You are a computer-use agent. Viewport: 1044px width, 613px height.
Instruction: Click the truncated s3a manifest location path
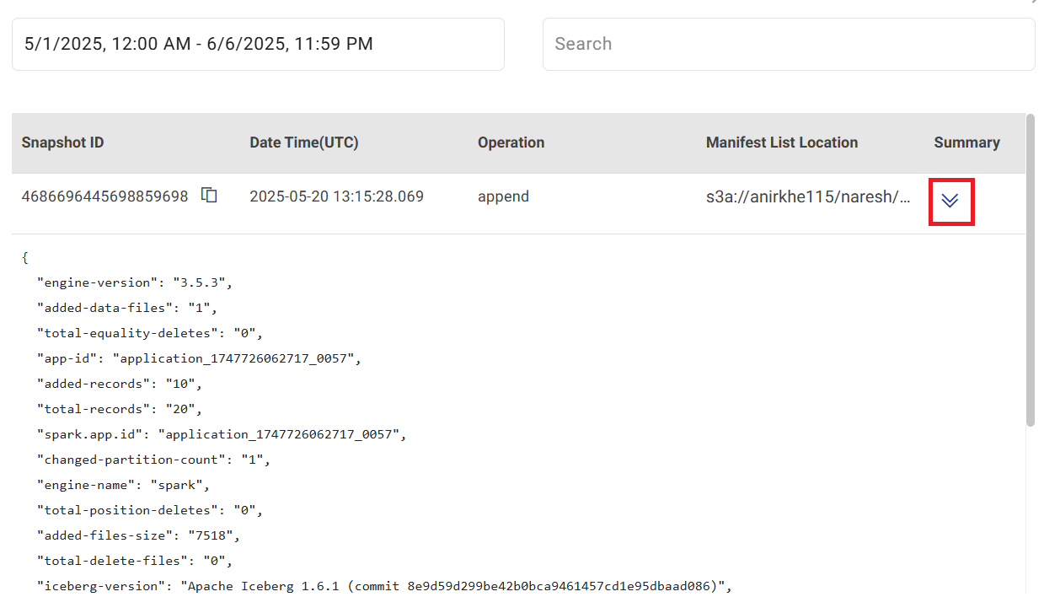click(808, 196)
